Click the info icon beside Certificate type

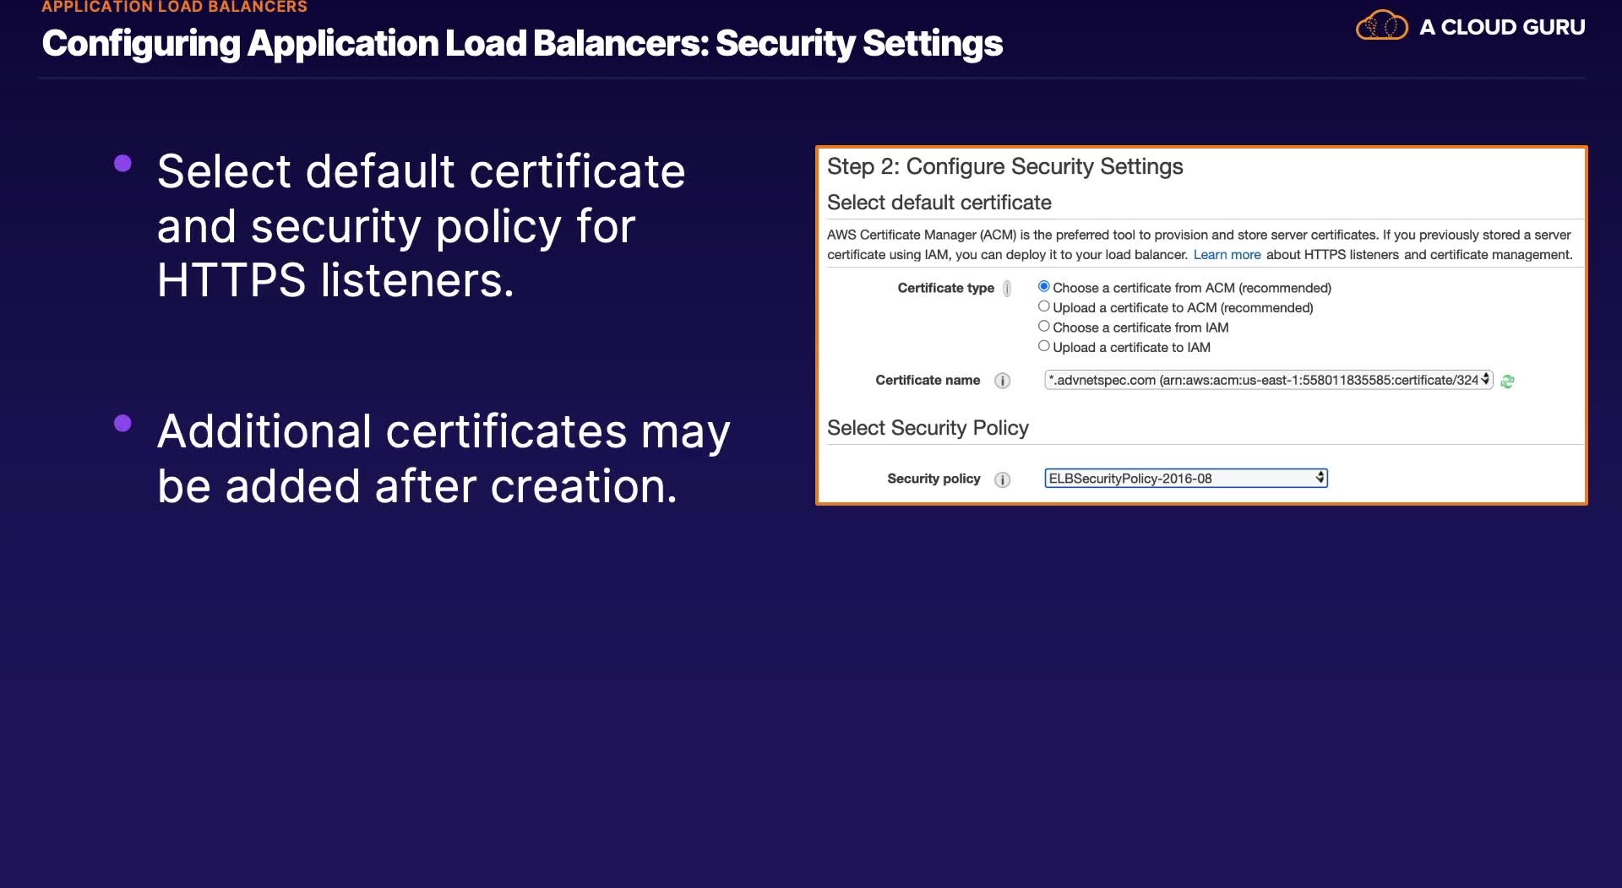pos(1007,289)
